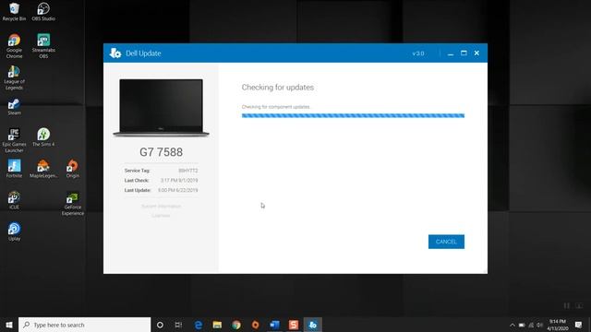The image size is (591, 332).
Task: Open the Action Center notifications
Action: pos(579,325)
